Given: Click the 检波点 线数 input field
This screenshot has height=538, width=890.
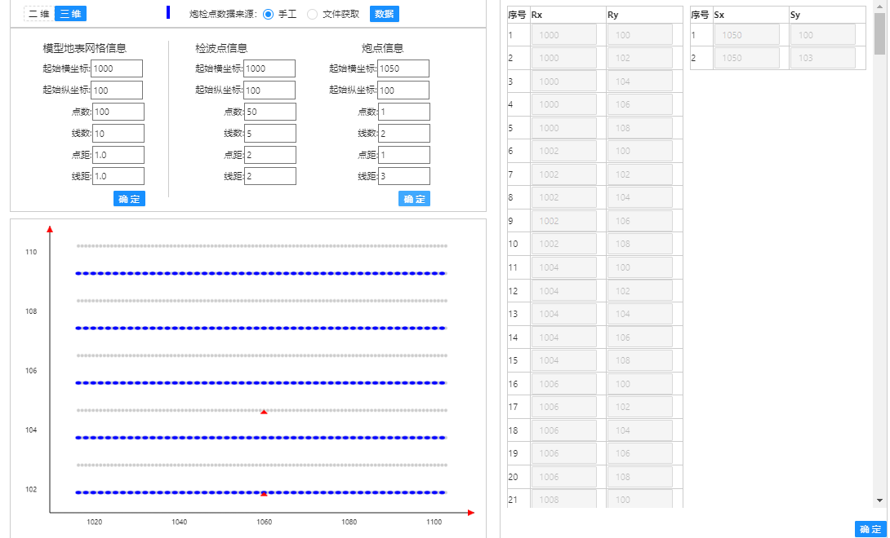Looking at the screenshot, I should tap(269, 133).
